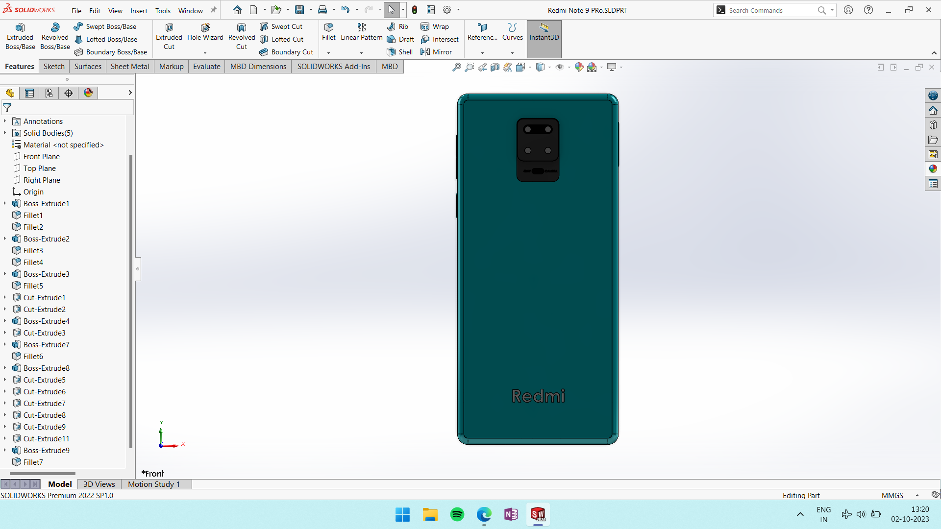Open the Reference Geometry dropdown arrow
The height and width of the screenshot is (529, 941).
(x=482, y=53)
